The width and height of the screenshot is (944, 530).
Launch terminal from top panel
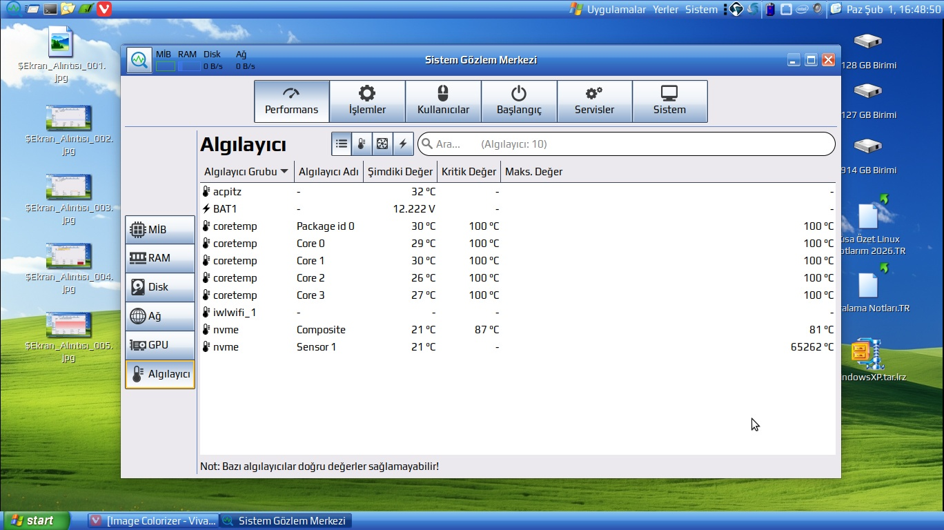click(50, 9)
